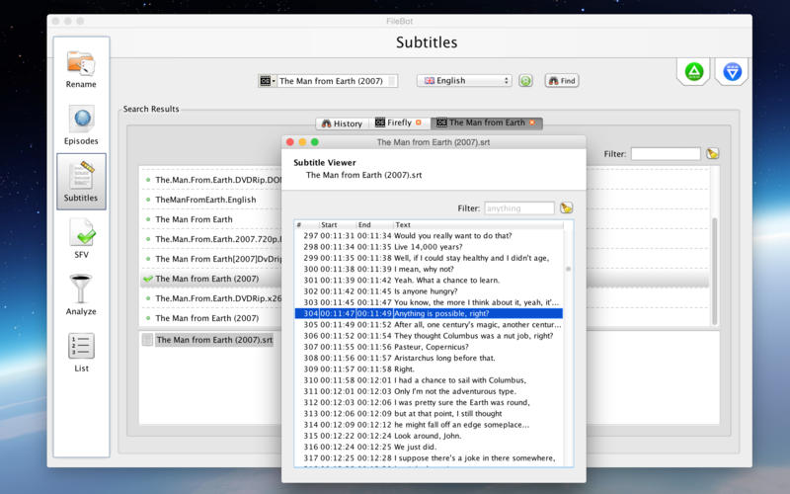The height and width of the screenshot is (494, 790).
Task: Select subtitle row 302 Is anyone hungry?
Action: (429, 290)
